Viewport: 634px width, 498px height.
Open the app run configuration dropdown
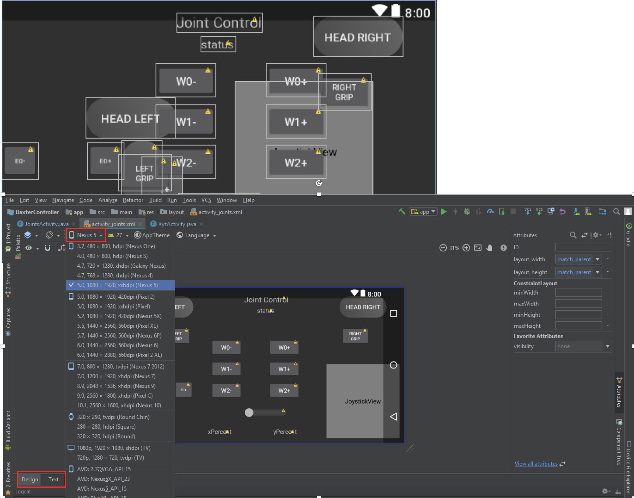[423, 212]
